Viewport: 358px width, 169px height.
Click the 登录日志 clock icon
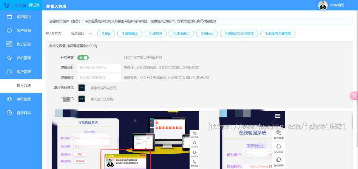pyautogui.click(x=9, y=113)
